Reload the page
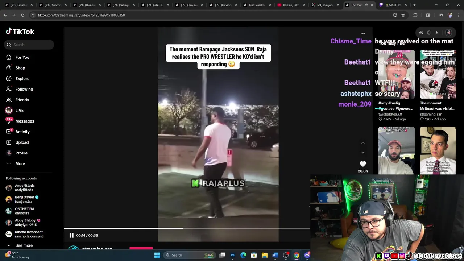This screenshot has height=261, width=464. click(22, 15)
